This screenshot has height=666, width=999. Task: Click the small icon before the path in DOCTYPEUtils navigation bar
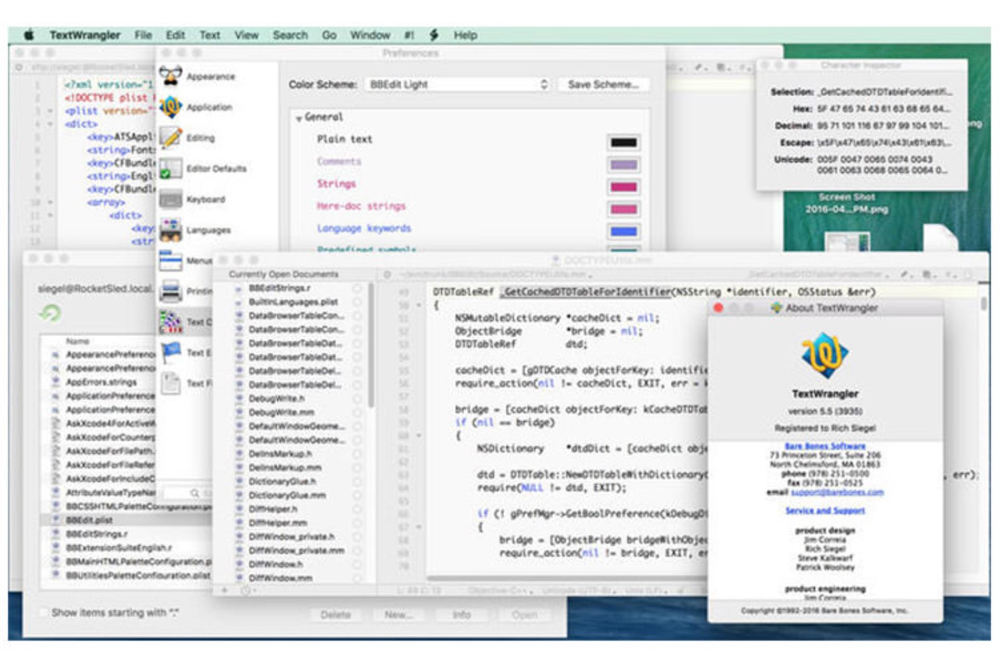[387, 274]
